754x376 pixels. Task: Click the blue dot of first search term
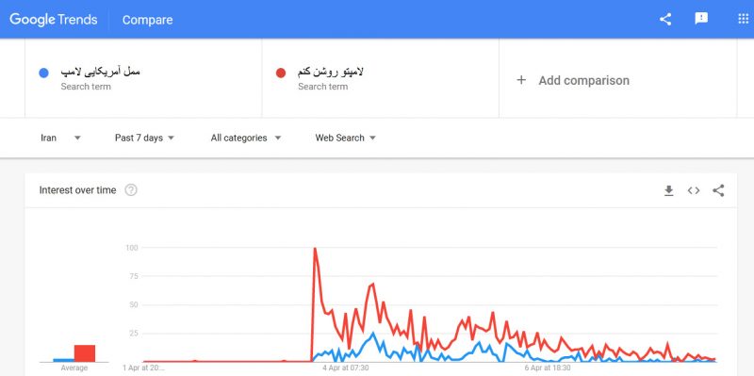(x=43, y=74)
